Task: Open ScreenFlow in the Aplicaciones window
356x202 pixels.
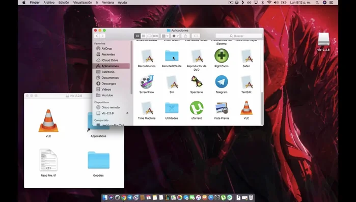Action: click(147, 82)
